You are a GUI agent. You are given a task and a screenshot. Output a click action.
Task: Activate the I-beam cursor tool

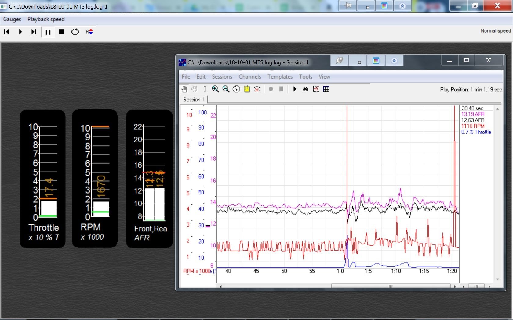click(205, 89)
